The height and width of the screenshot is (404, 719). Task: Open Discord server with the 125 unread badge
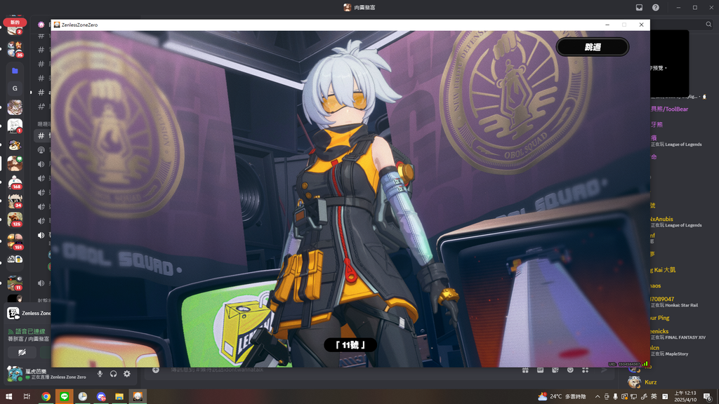pyautogui.click(x=15, y=220)
